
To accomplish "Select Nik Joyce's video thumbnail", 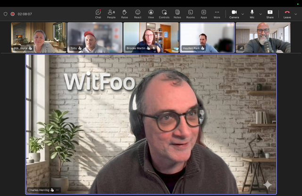I will pos(39,38).
